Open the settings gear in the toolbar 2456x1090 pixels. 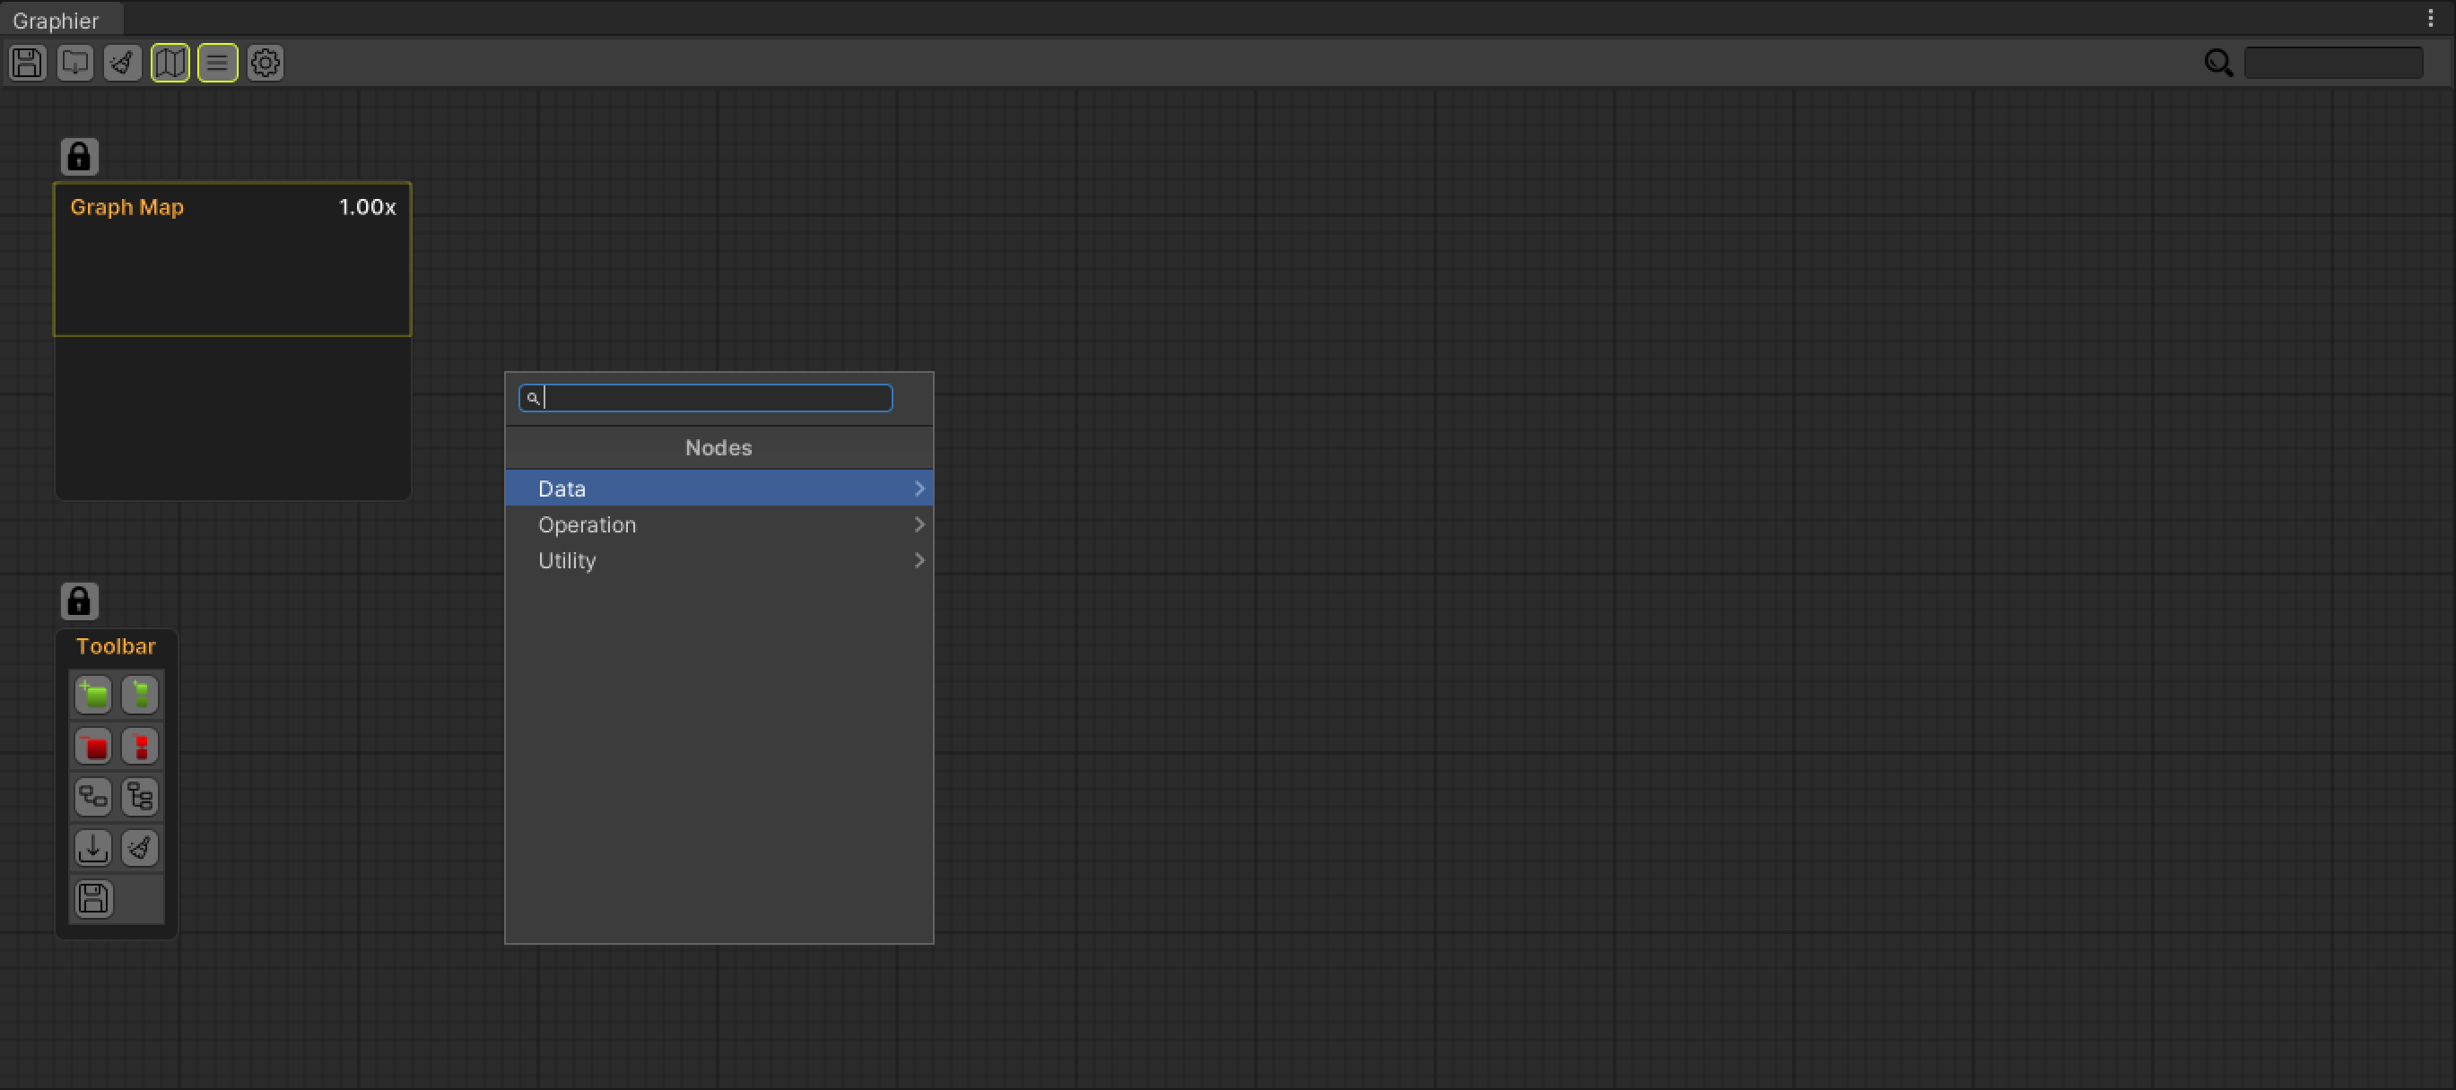click(x=265, y=62)
